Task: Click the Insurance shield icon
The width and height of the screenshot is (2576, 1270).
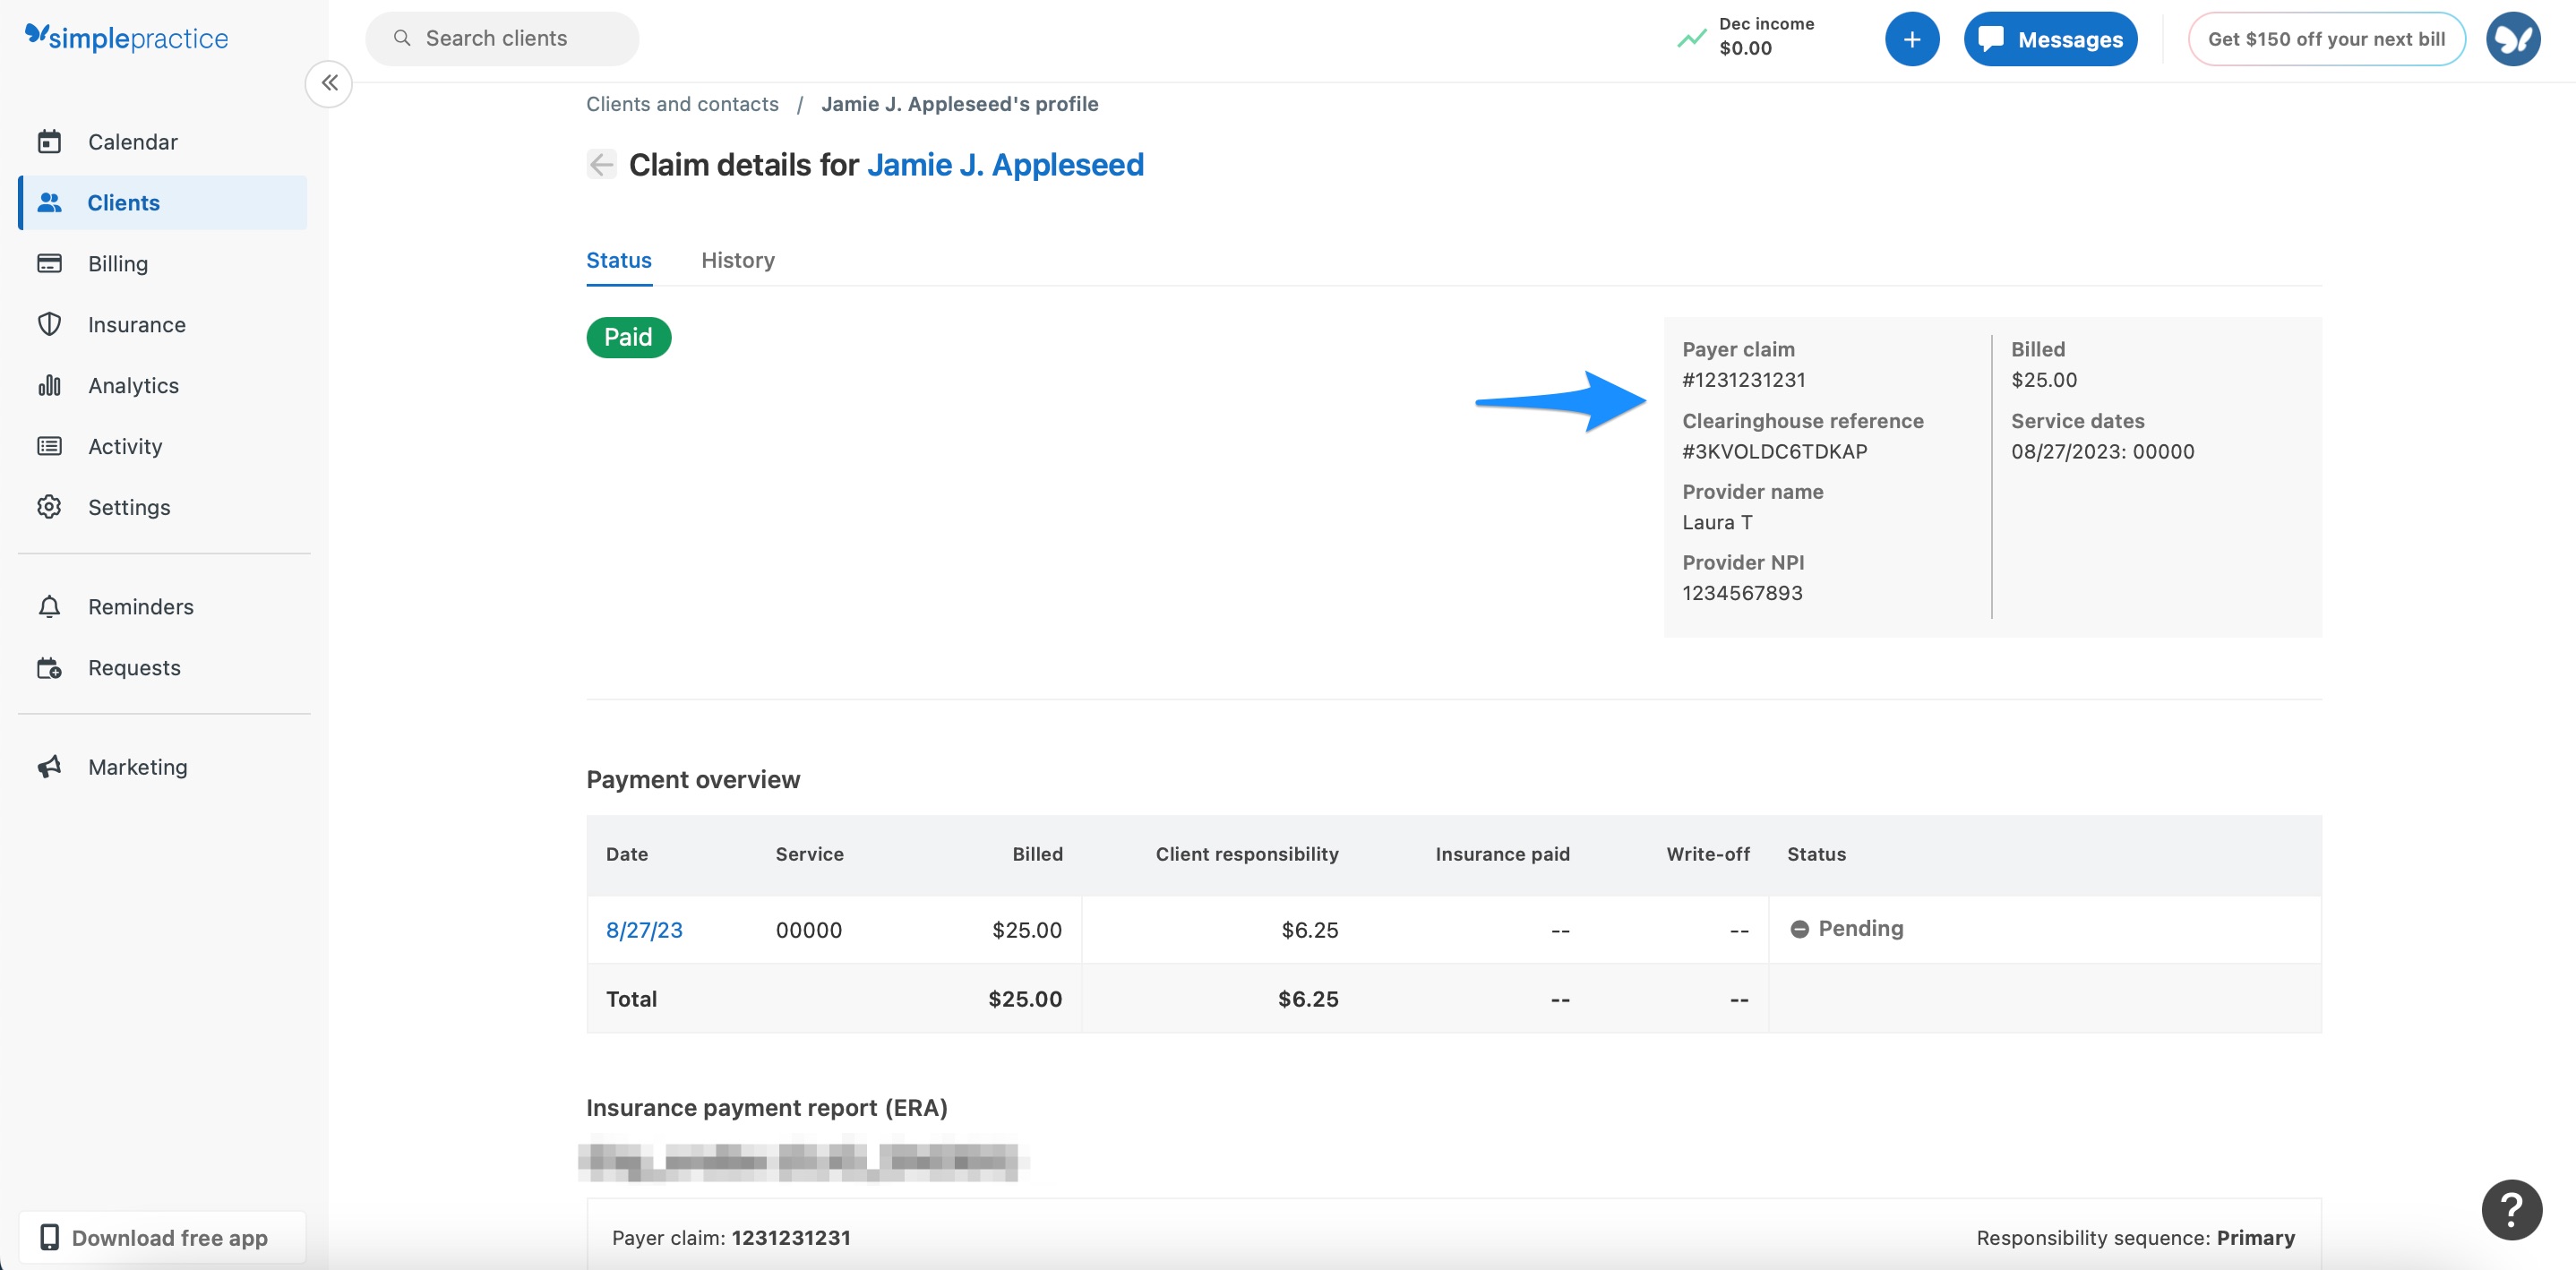Action: (49, 325)
